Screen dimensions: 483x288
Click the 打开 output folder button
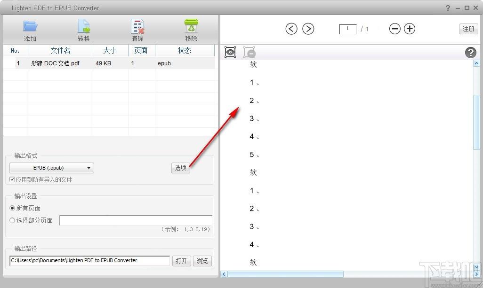point(181,261)
